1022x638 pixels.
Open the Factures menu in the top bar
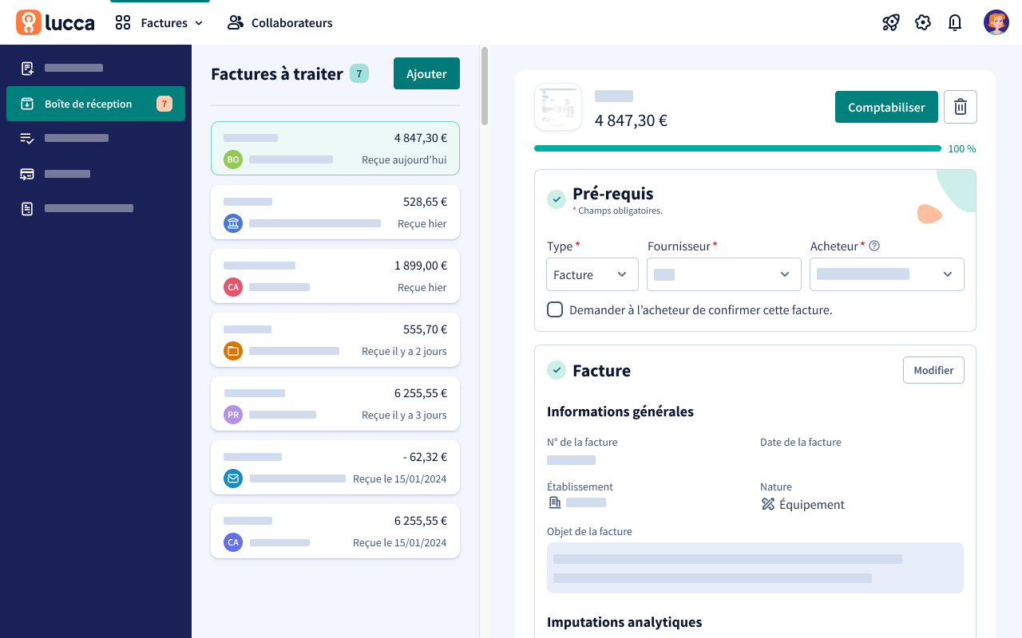coord(159,22)
